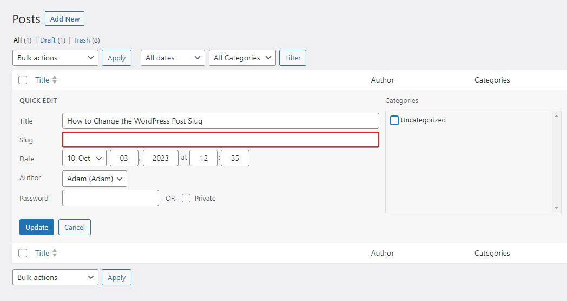Click the bottom Apply button
This screenshot has height=301, width=567.
pos(116,277)
